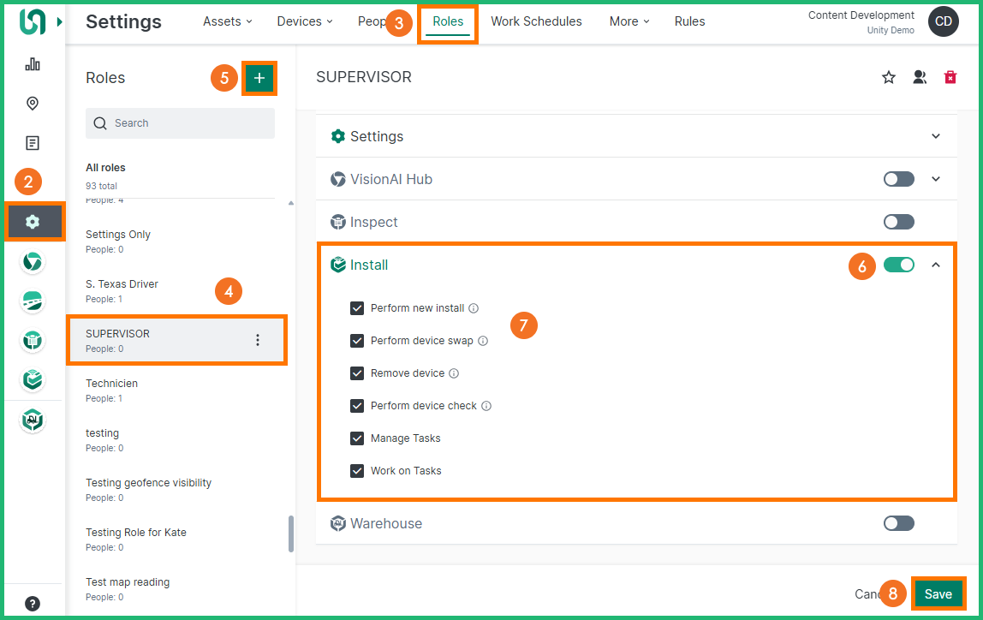Open the Assets dropdown menu

point(227,21)
